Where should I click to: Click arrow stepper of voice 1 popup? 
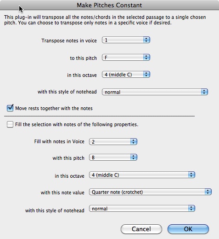click(x=146, y=40)
